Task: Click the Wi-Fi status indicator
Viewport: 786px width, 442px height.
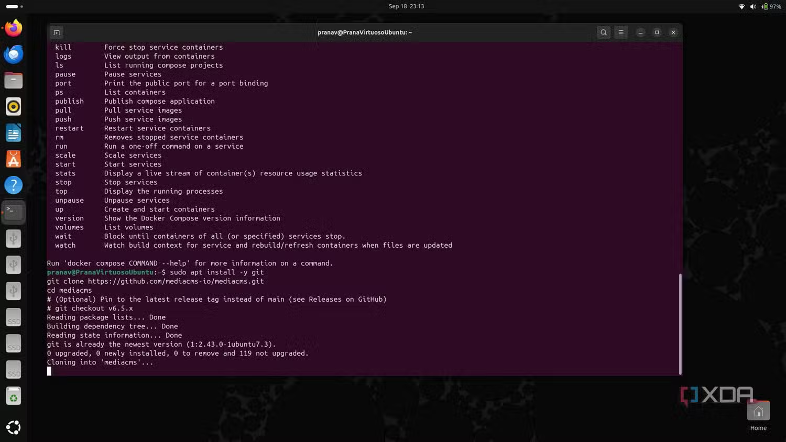Action: (x=741, y=6)
